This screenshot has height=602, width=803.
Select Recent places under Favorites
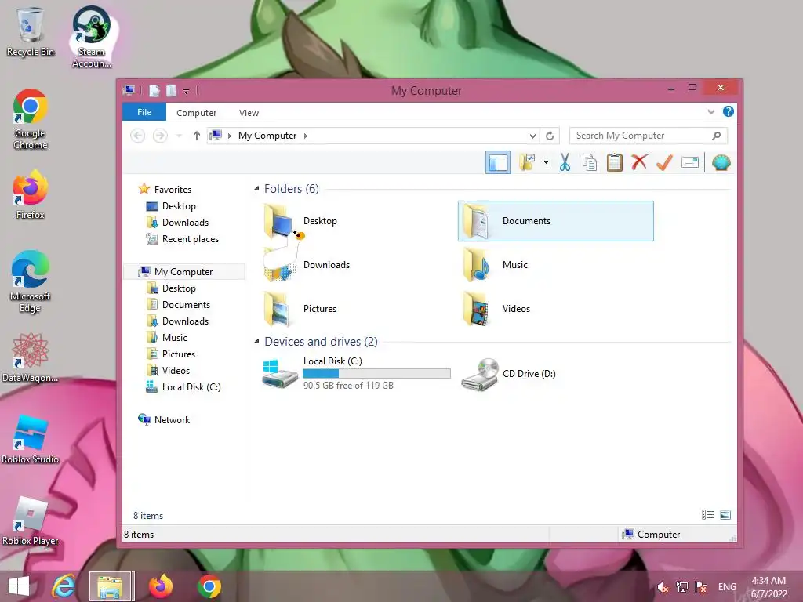coord(190,239)
